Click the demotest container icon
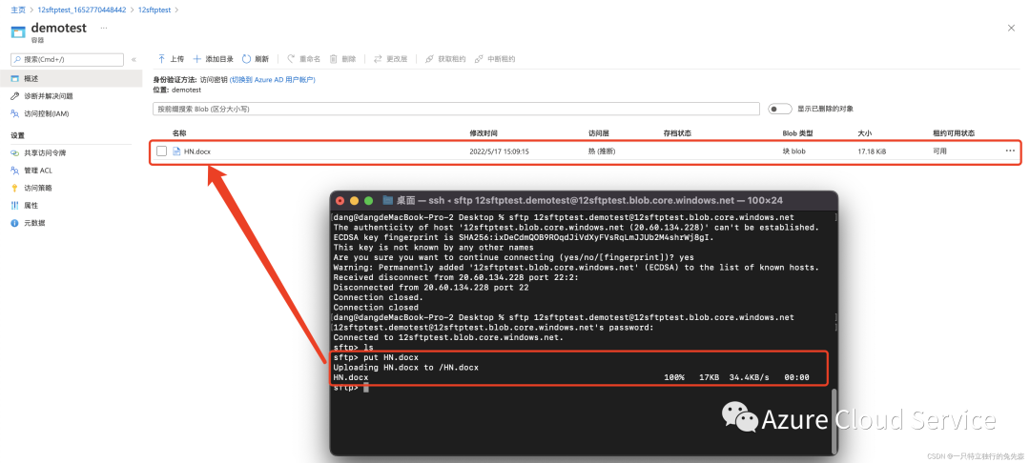The image size is (1030, 463). 18,31
